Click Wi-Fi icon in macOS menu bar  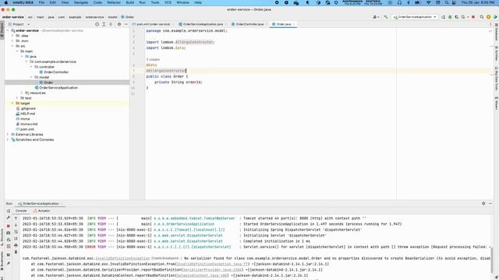point(428,2)
